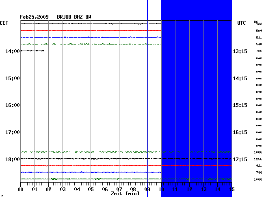Click the DC value 1086
Image resolution: width=264 pixels, height=200 pixels.
tap(258, 152)
